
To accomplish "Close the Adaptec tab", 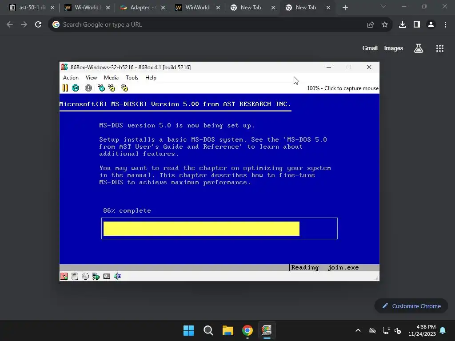I will pos(163,8).
